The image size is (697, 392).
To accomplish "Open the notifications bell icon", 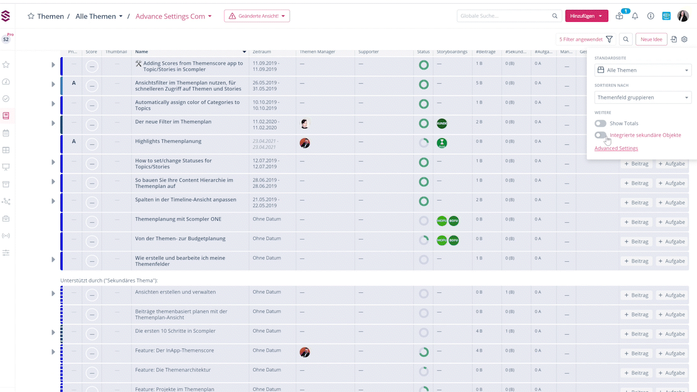I will [635, 16].
